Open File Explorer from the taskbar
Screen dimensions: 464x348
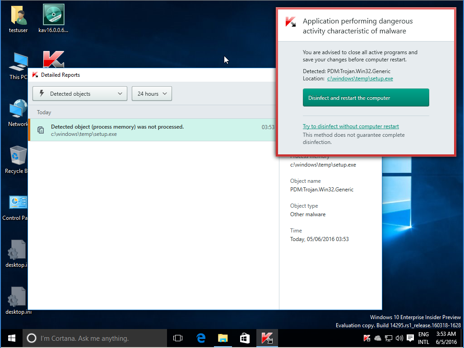pyautogui.click(x=223, y=338)
